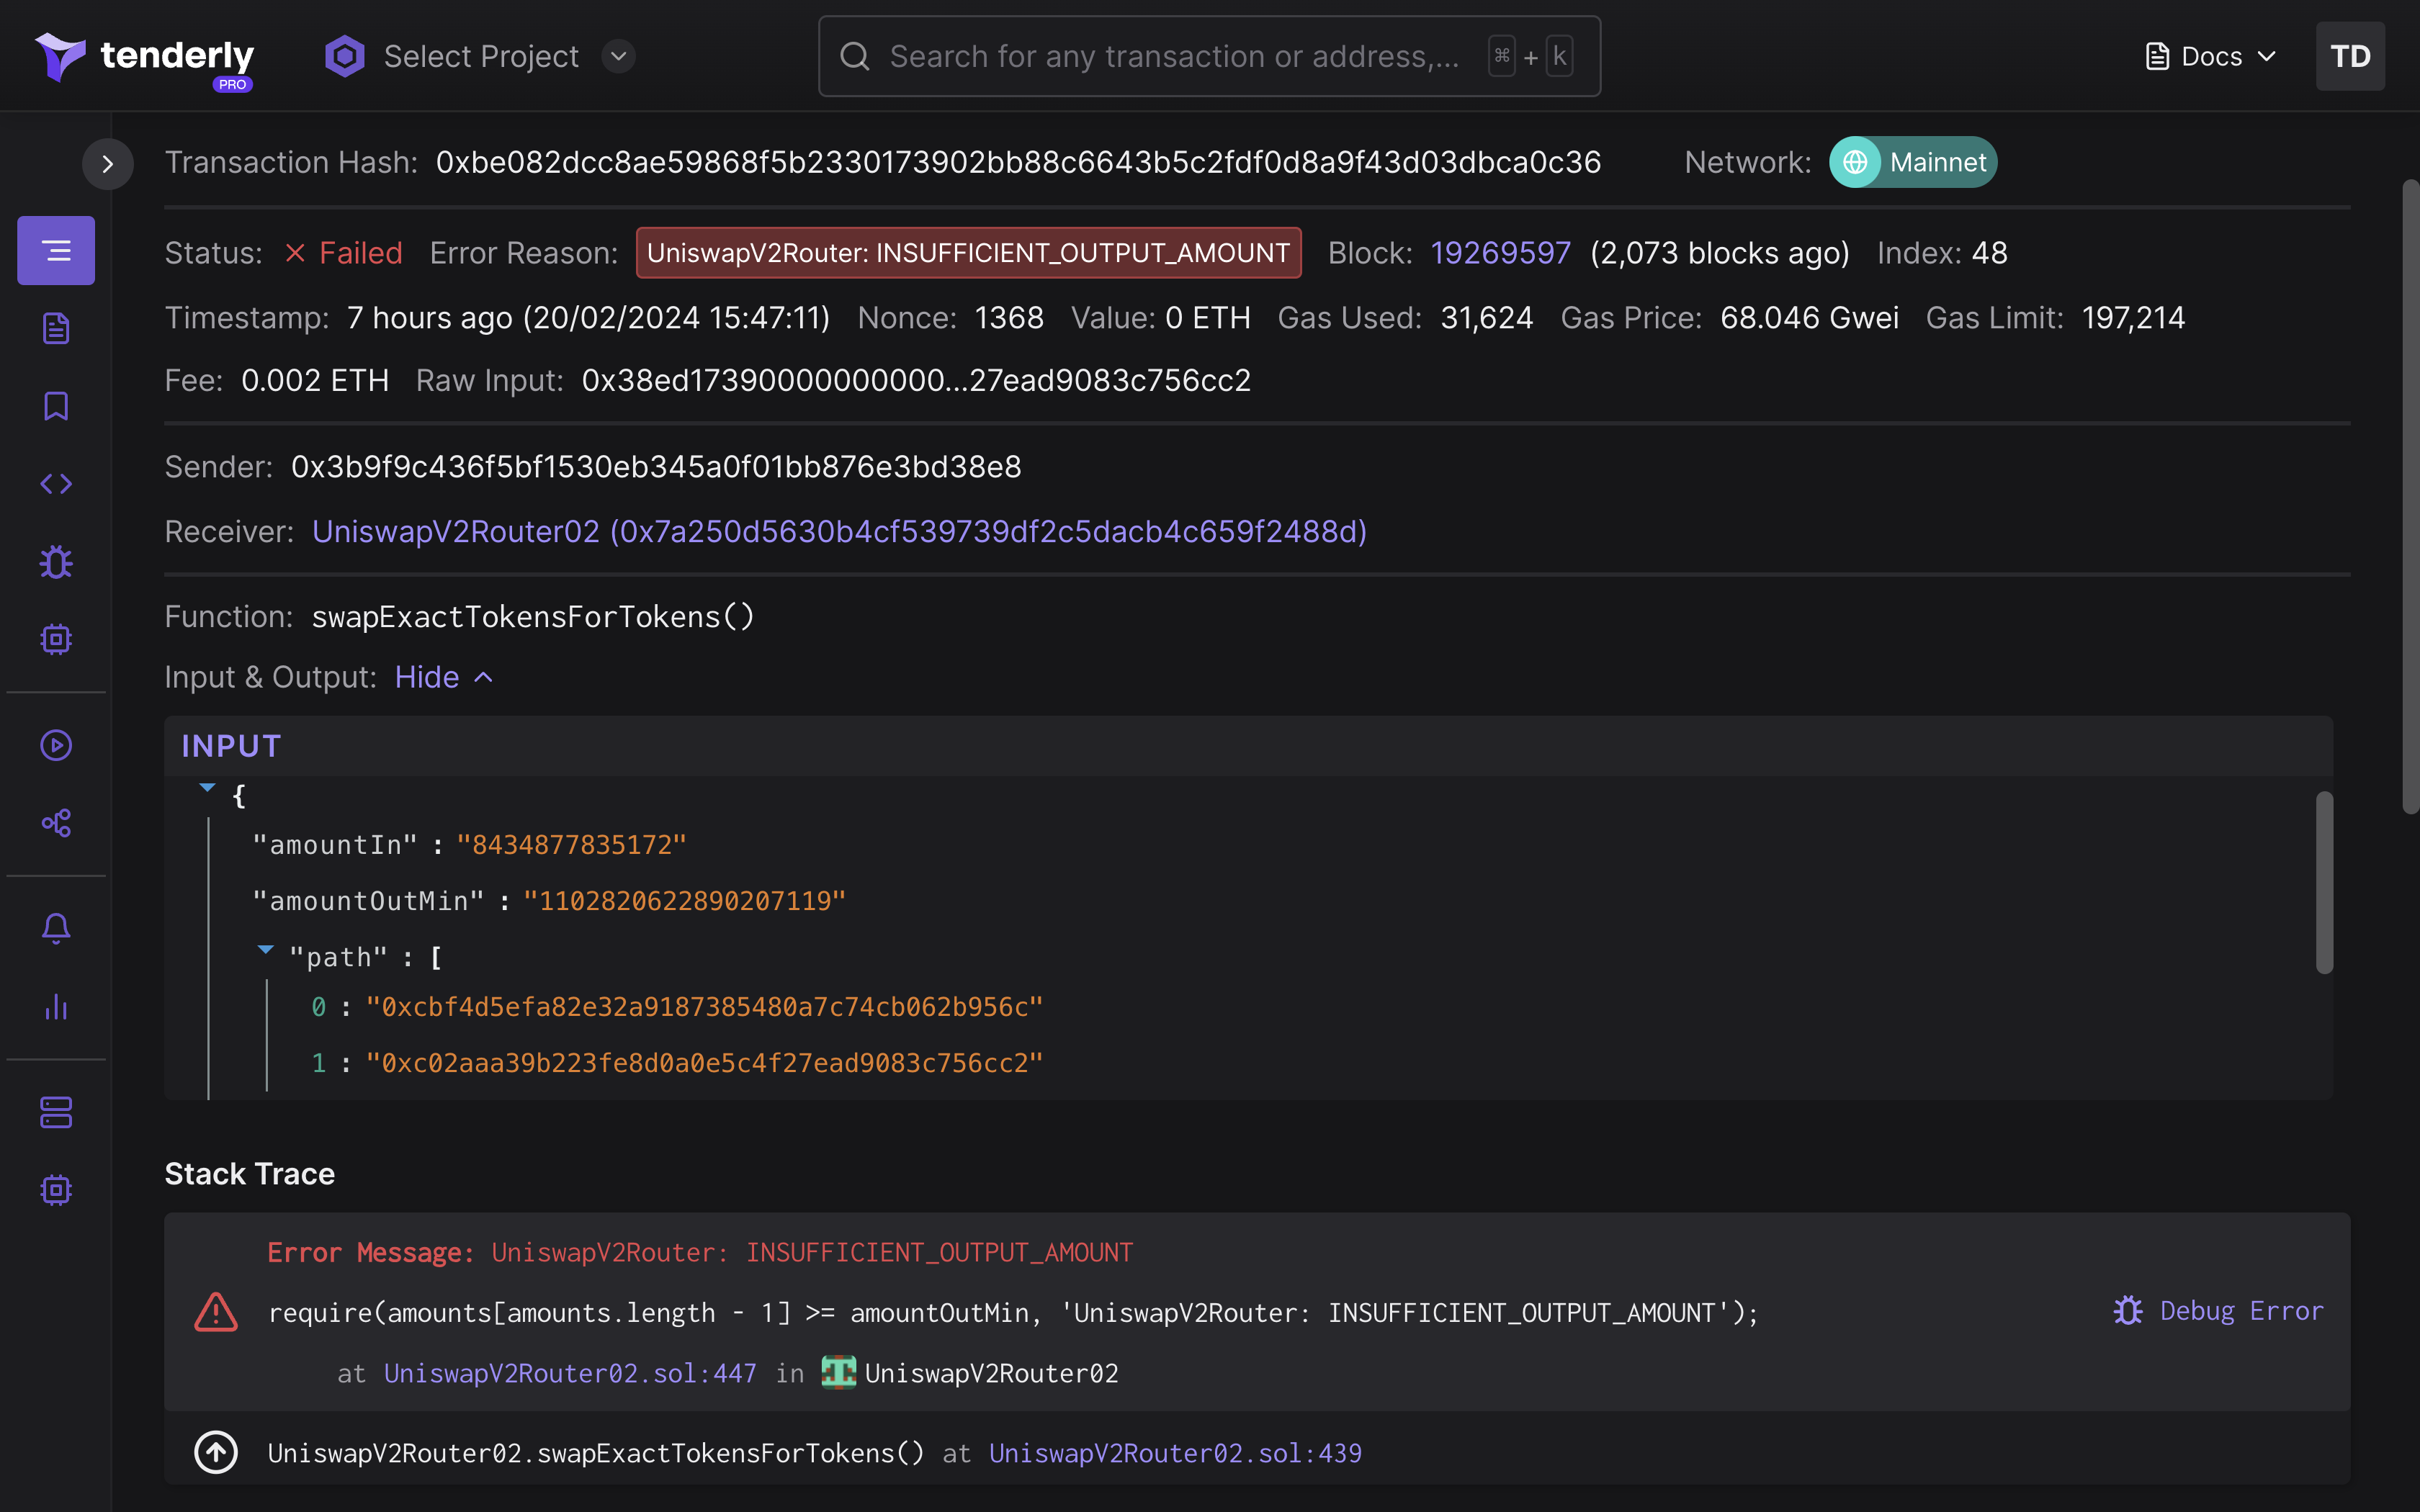2420x1512 pixels.
Task: Open the bookmark icon in sidebar
Action: 56,406
